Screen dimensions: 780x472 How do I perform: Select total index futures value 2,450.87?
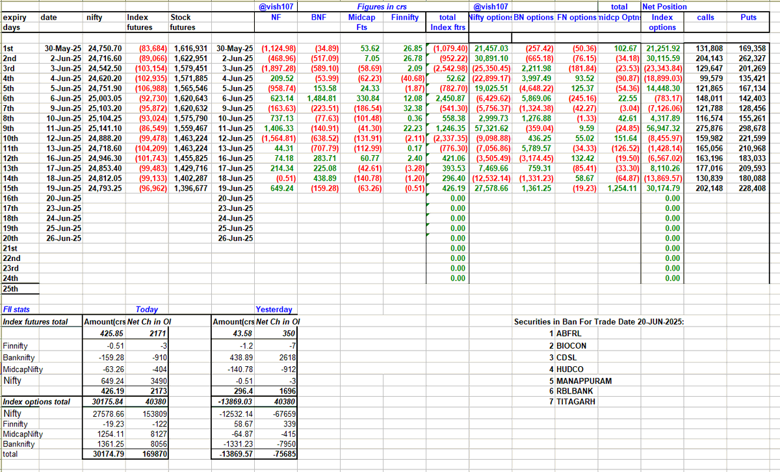(451, 99)
